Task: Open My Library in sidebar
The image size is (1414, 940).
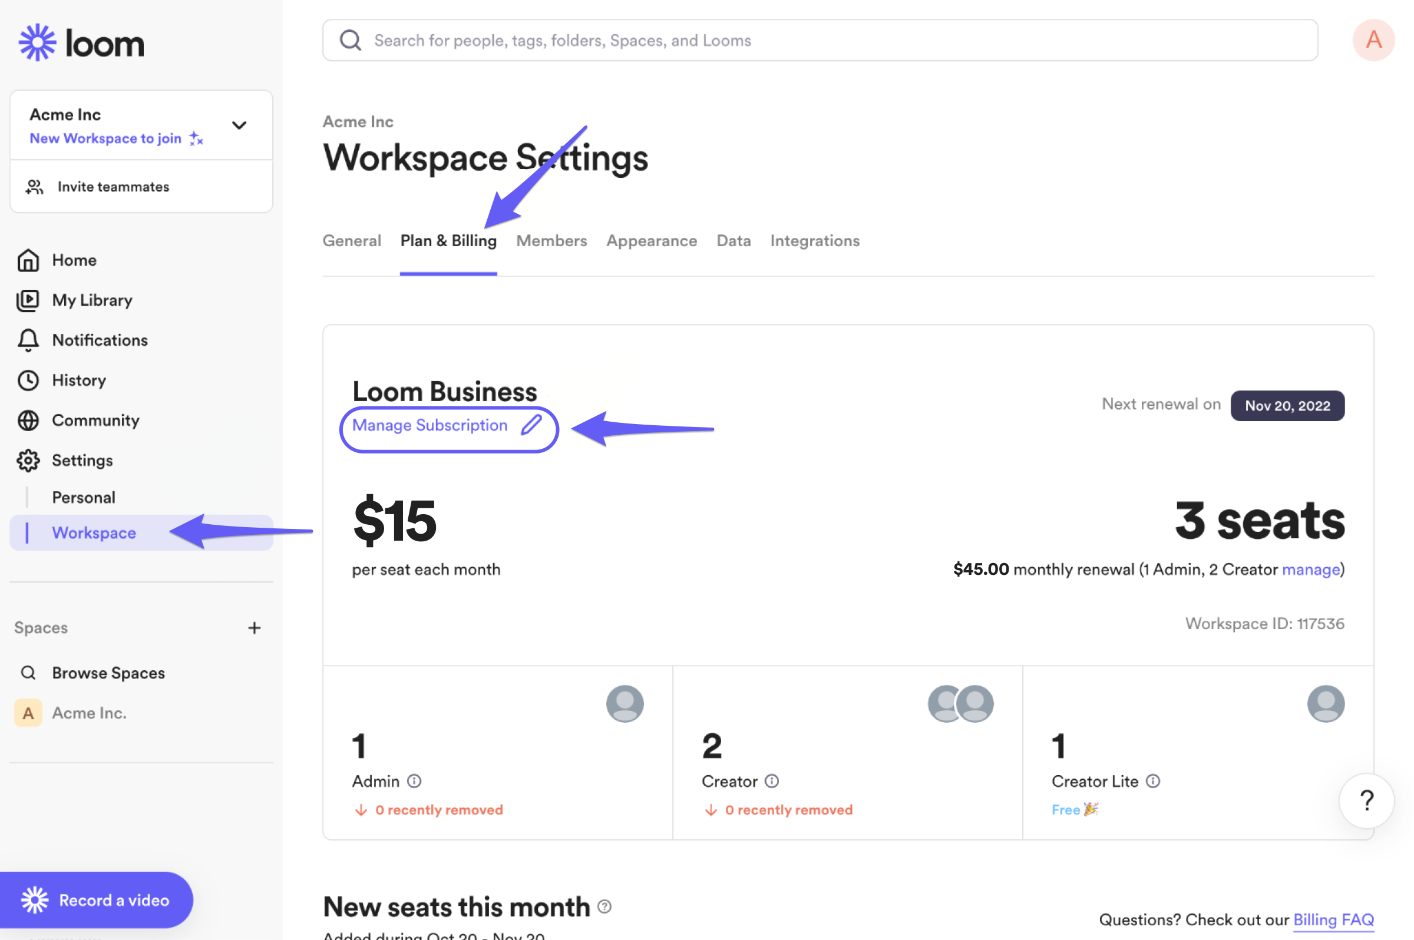Action: (92, 300)
